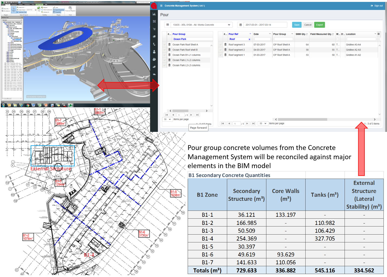Open the shopping cart icon in the sidebar

tap(154, 29)
